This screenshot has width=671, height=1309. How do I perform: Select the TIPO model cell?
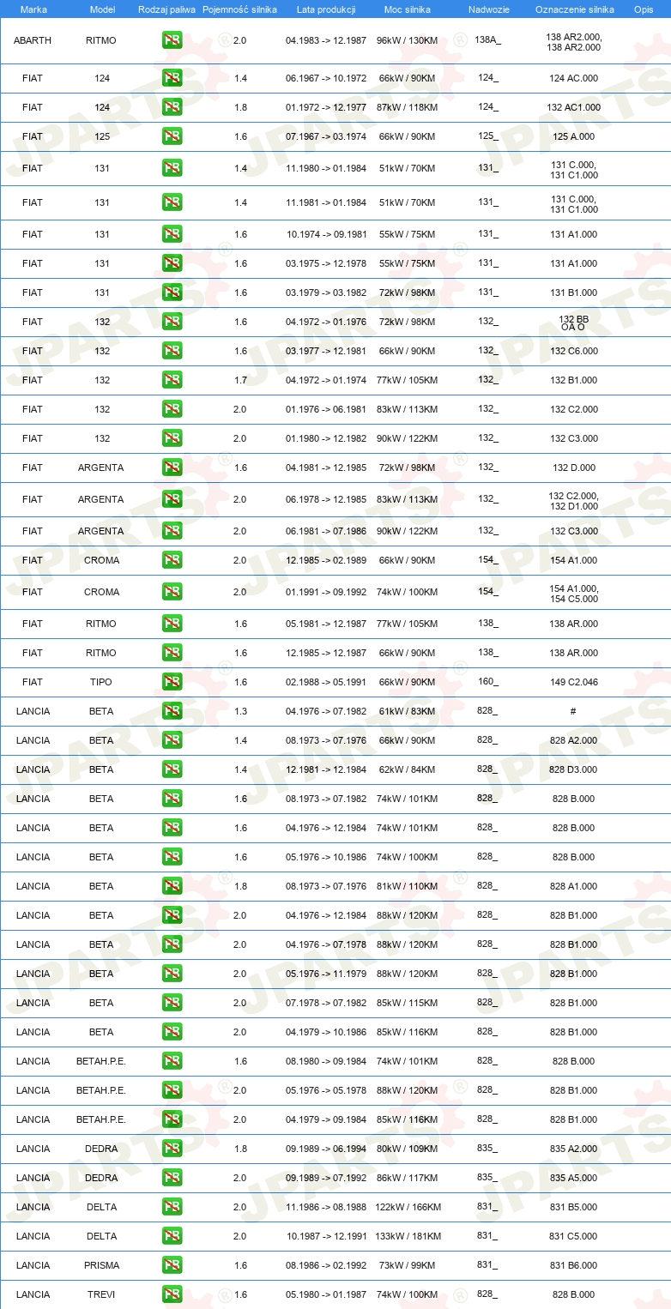[x=101, y=682]
